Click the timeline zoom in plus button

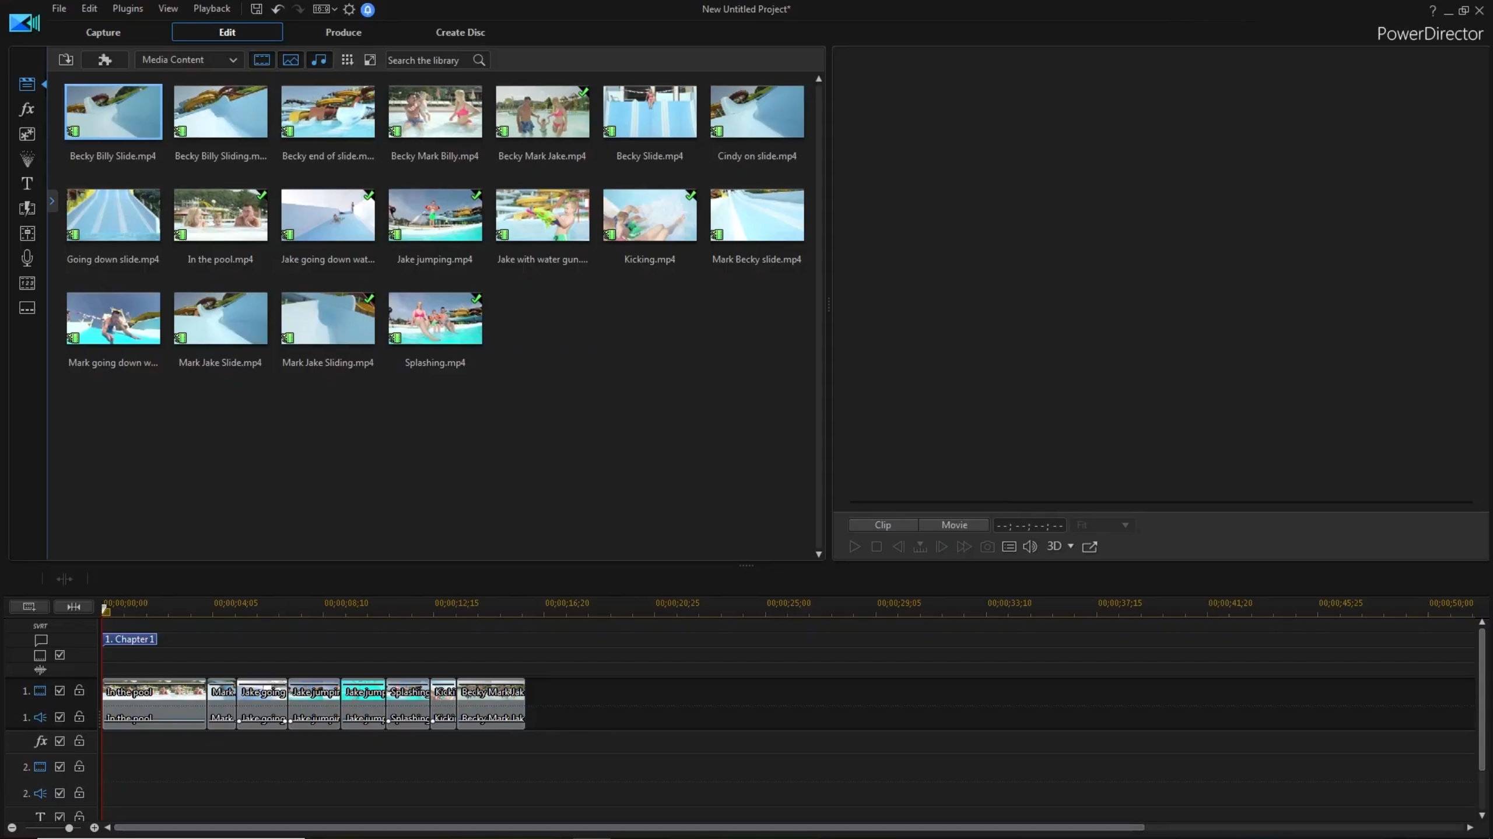pyautogui.click(x=94, y=827)
